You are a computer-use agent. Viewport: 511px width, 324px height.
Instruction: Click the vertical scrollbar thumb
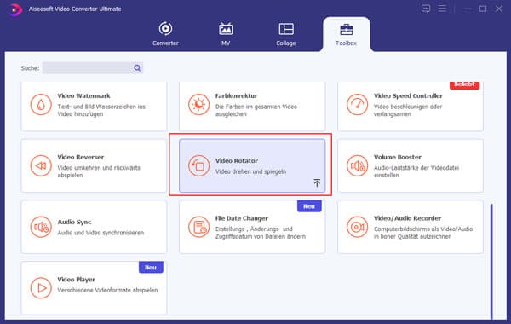[491, 262]
